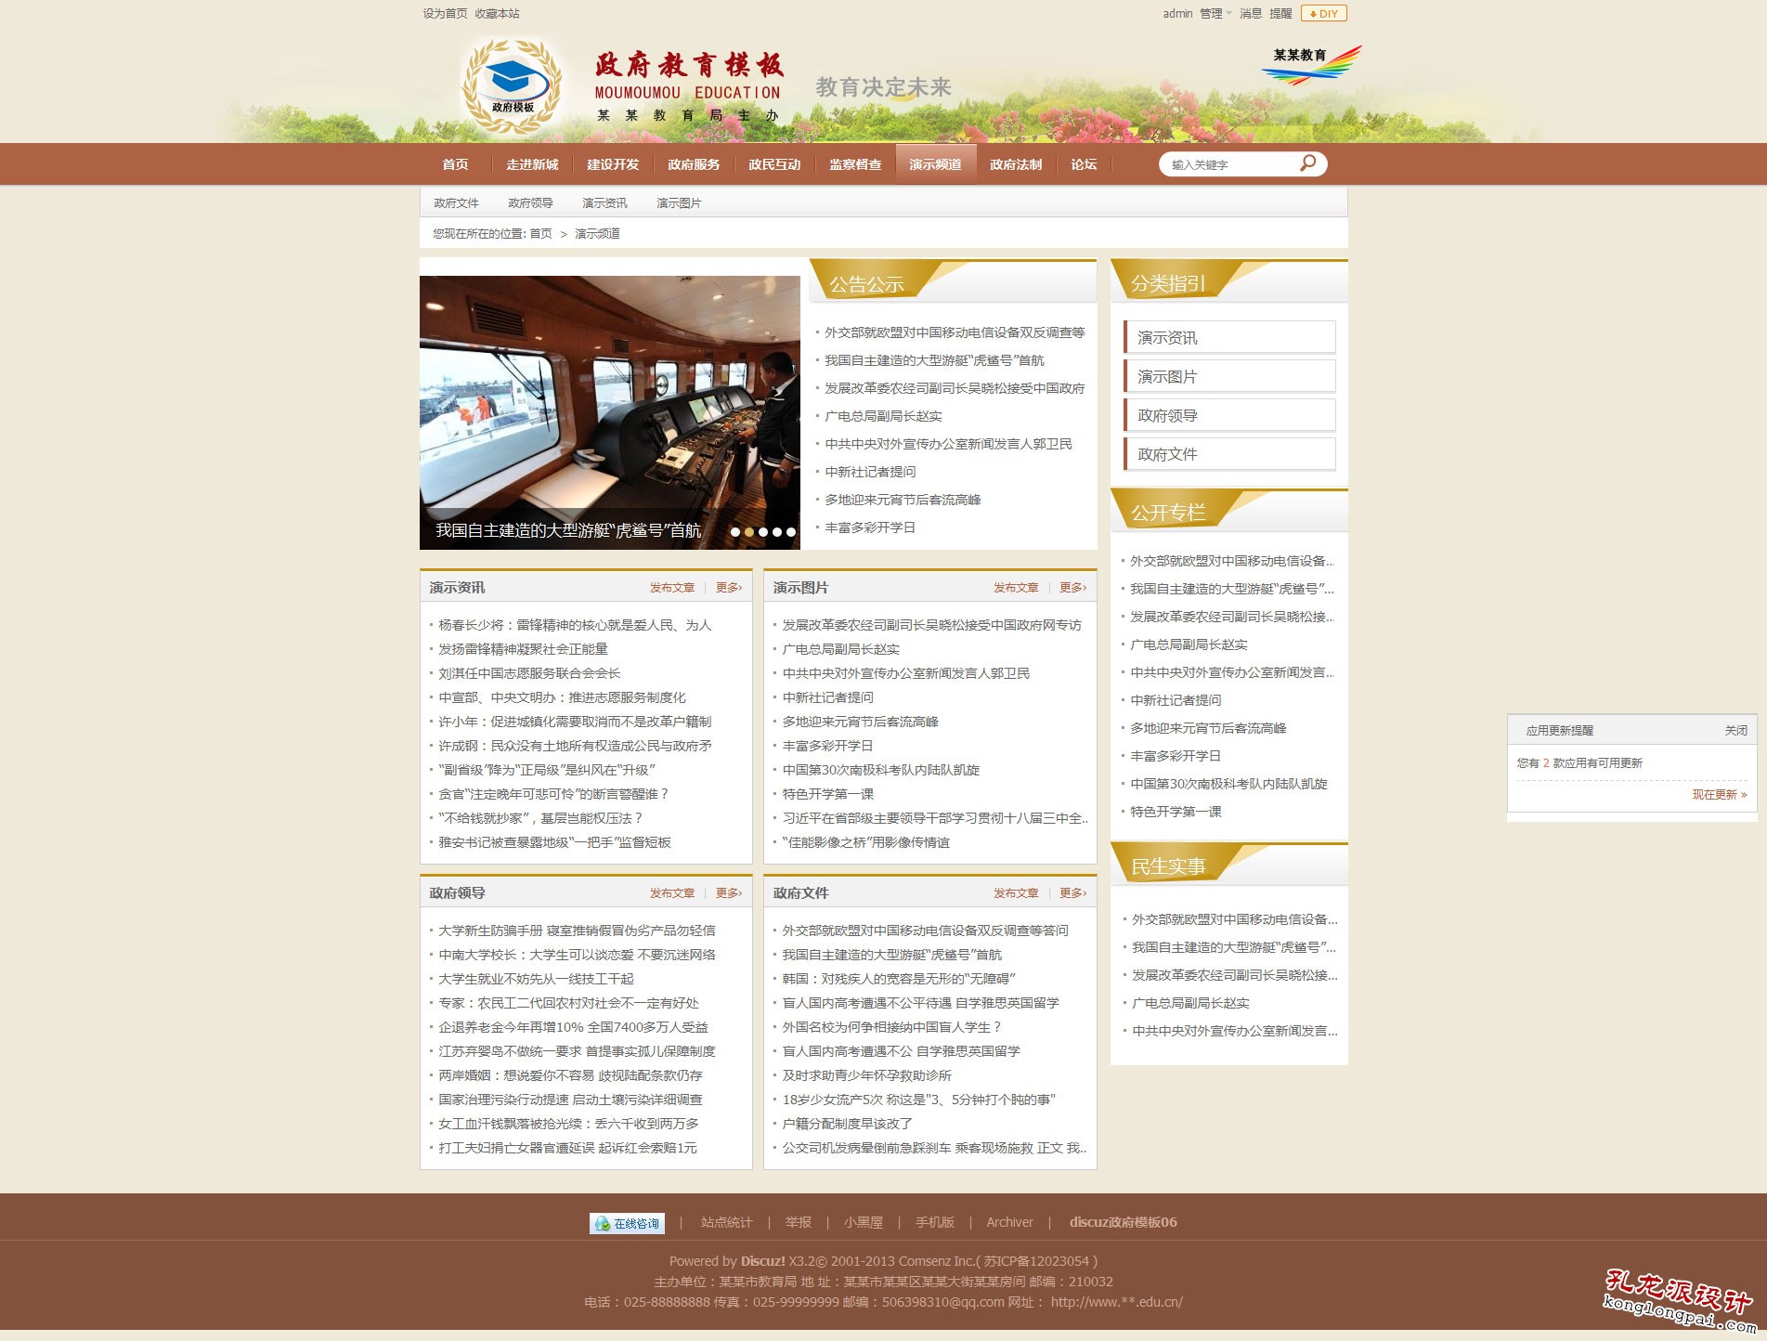
Task: Open the 走进新城 navigation tab
Action: point(532,164)
